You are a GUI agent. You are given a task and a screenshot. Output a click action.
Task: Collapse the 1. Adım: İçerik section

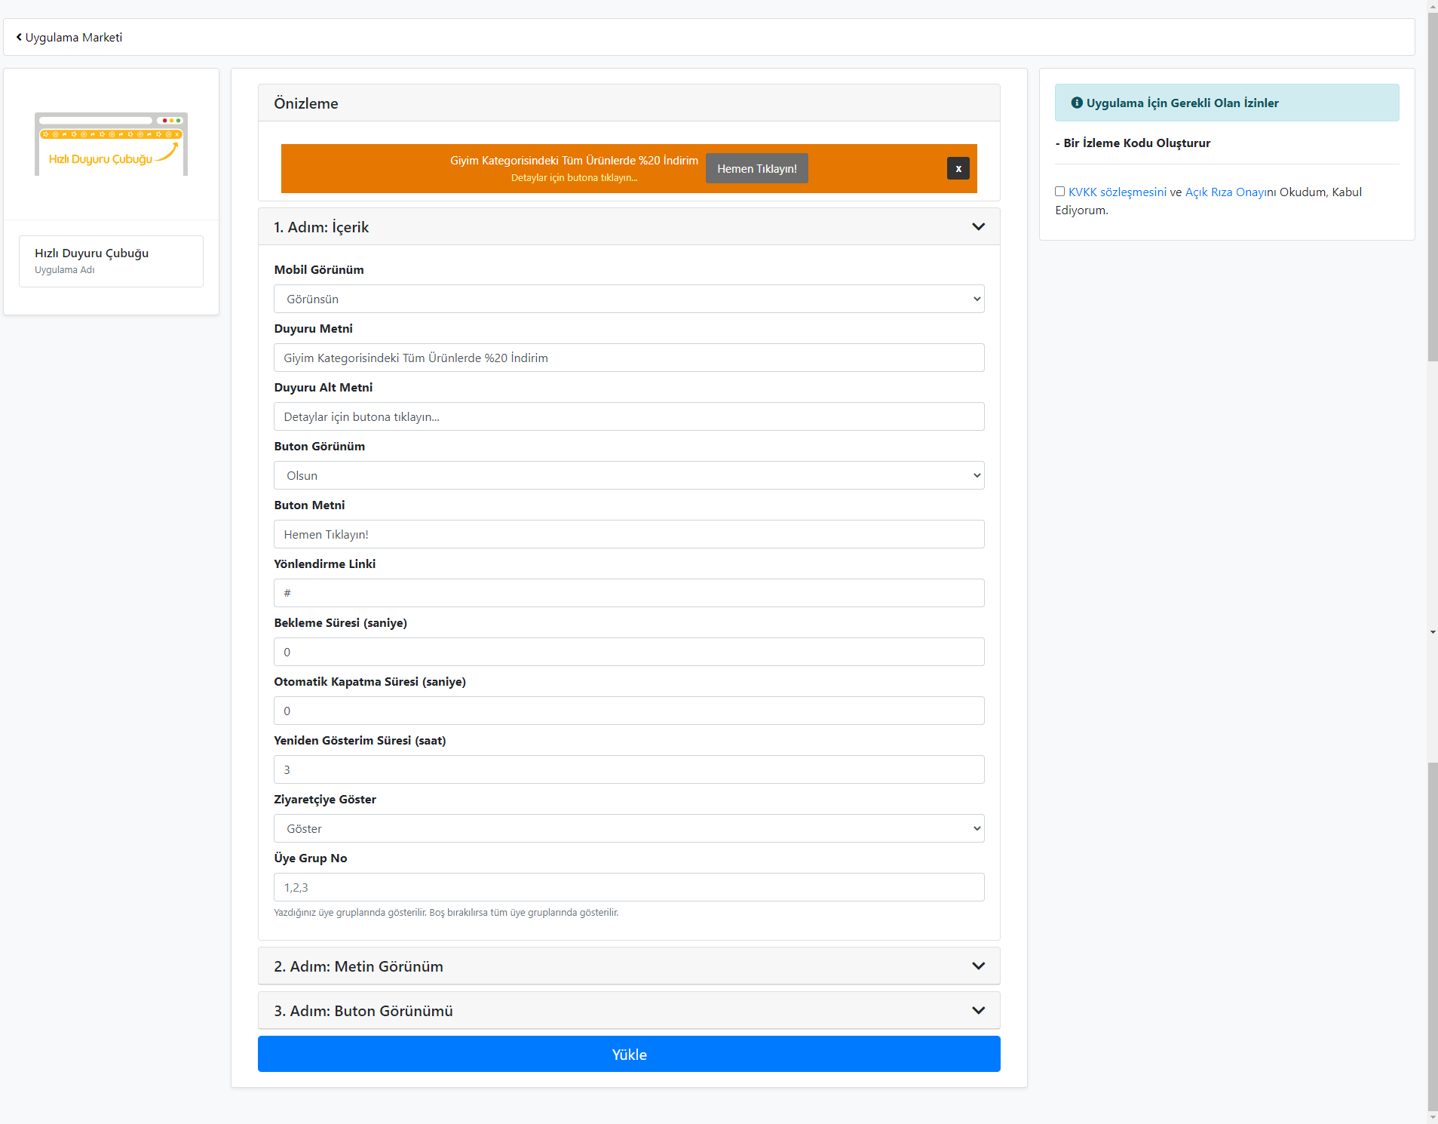[629, 227]
